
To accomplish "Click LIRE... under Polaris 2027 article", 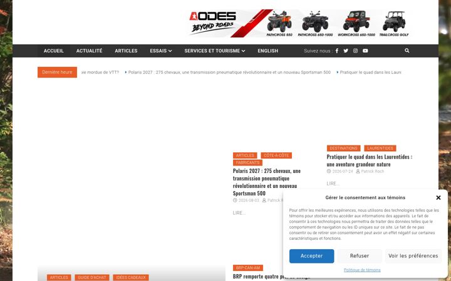I will point(239,213).
